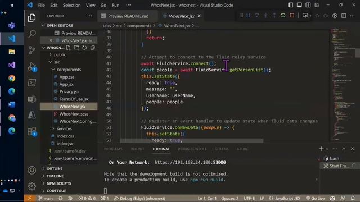Click debug Step Out button
The image size is (360, 202).
[x=274, y=16]
